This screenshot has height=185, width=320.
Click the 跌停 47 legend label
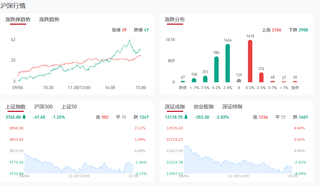click(x=141, y=30)
